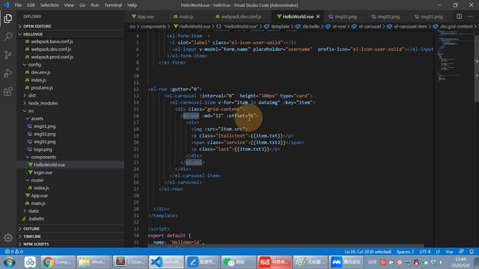This screenshot has height=269, width=479.
Task: Click the Visual Studio Code taskbar item
Action: [166, 262]
